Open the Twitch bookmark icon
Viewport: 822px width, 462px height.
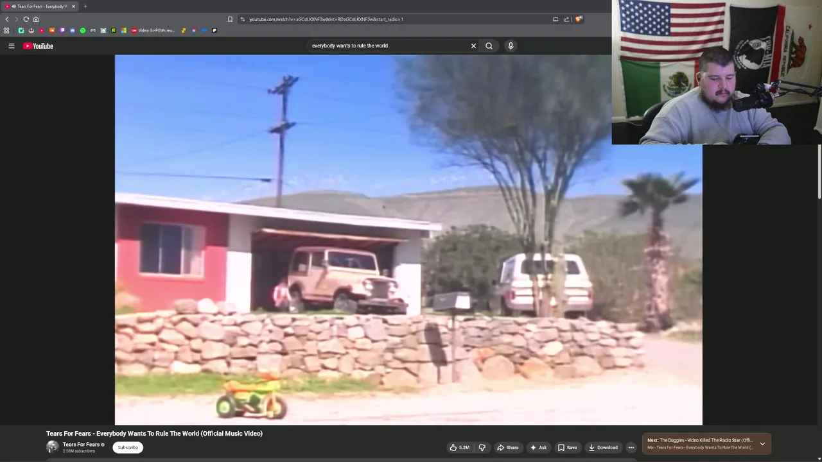click(x=62, y=30)
